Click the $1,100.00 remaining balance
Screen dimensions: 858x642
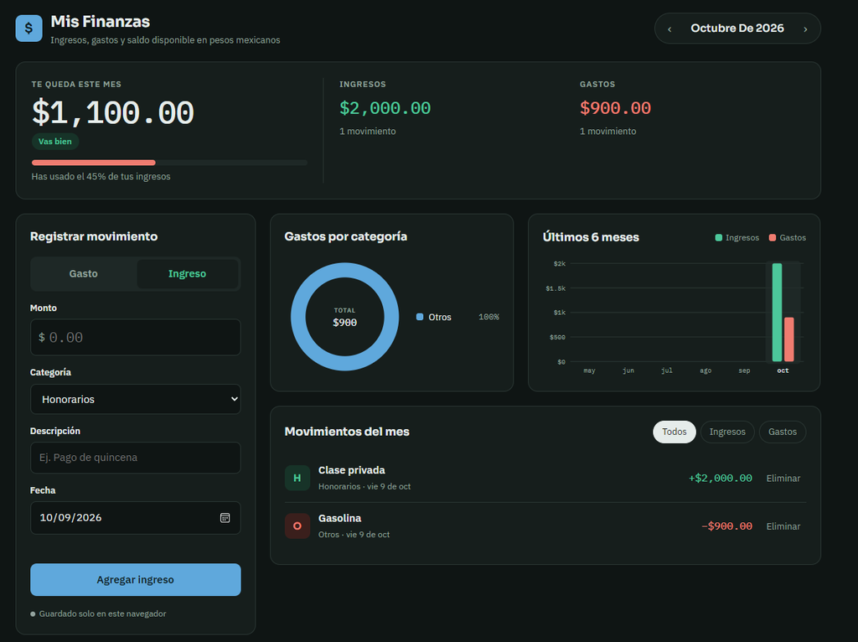pos(113,113)
